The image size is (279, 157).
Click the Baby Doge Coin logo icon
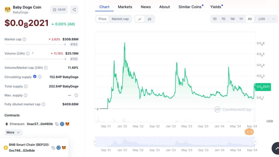(x=7, y=10)
